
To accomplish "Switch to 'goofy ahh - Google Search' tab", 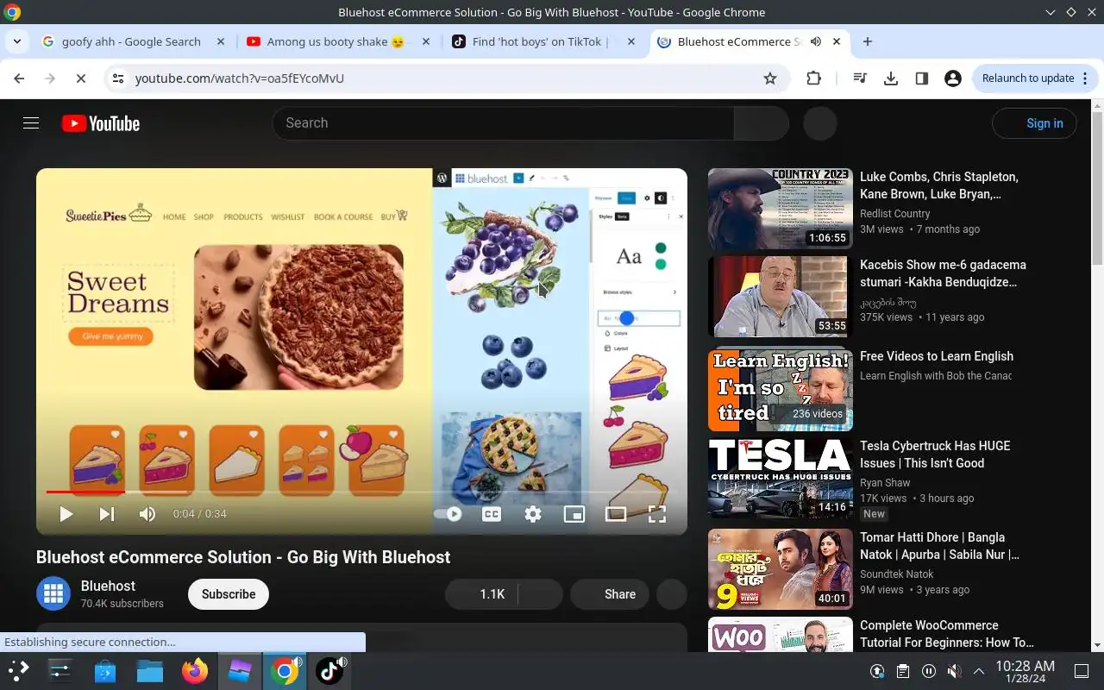I will tap(131, 41).
